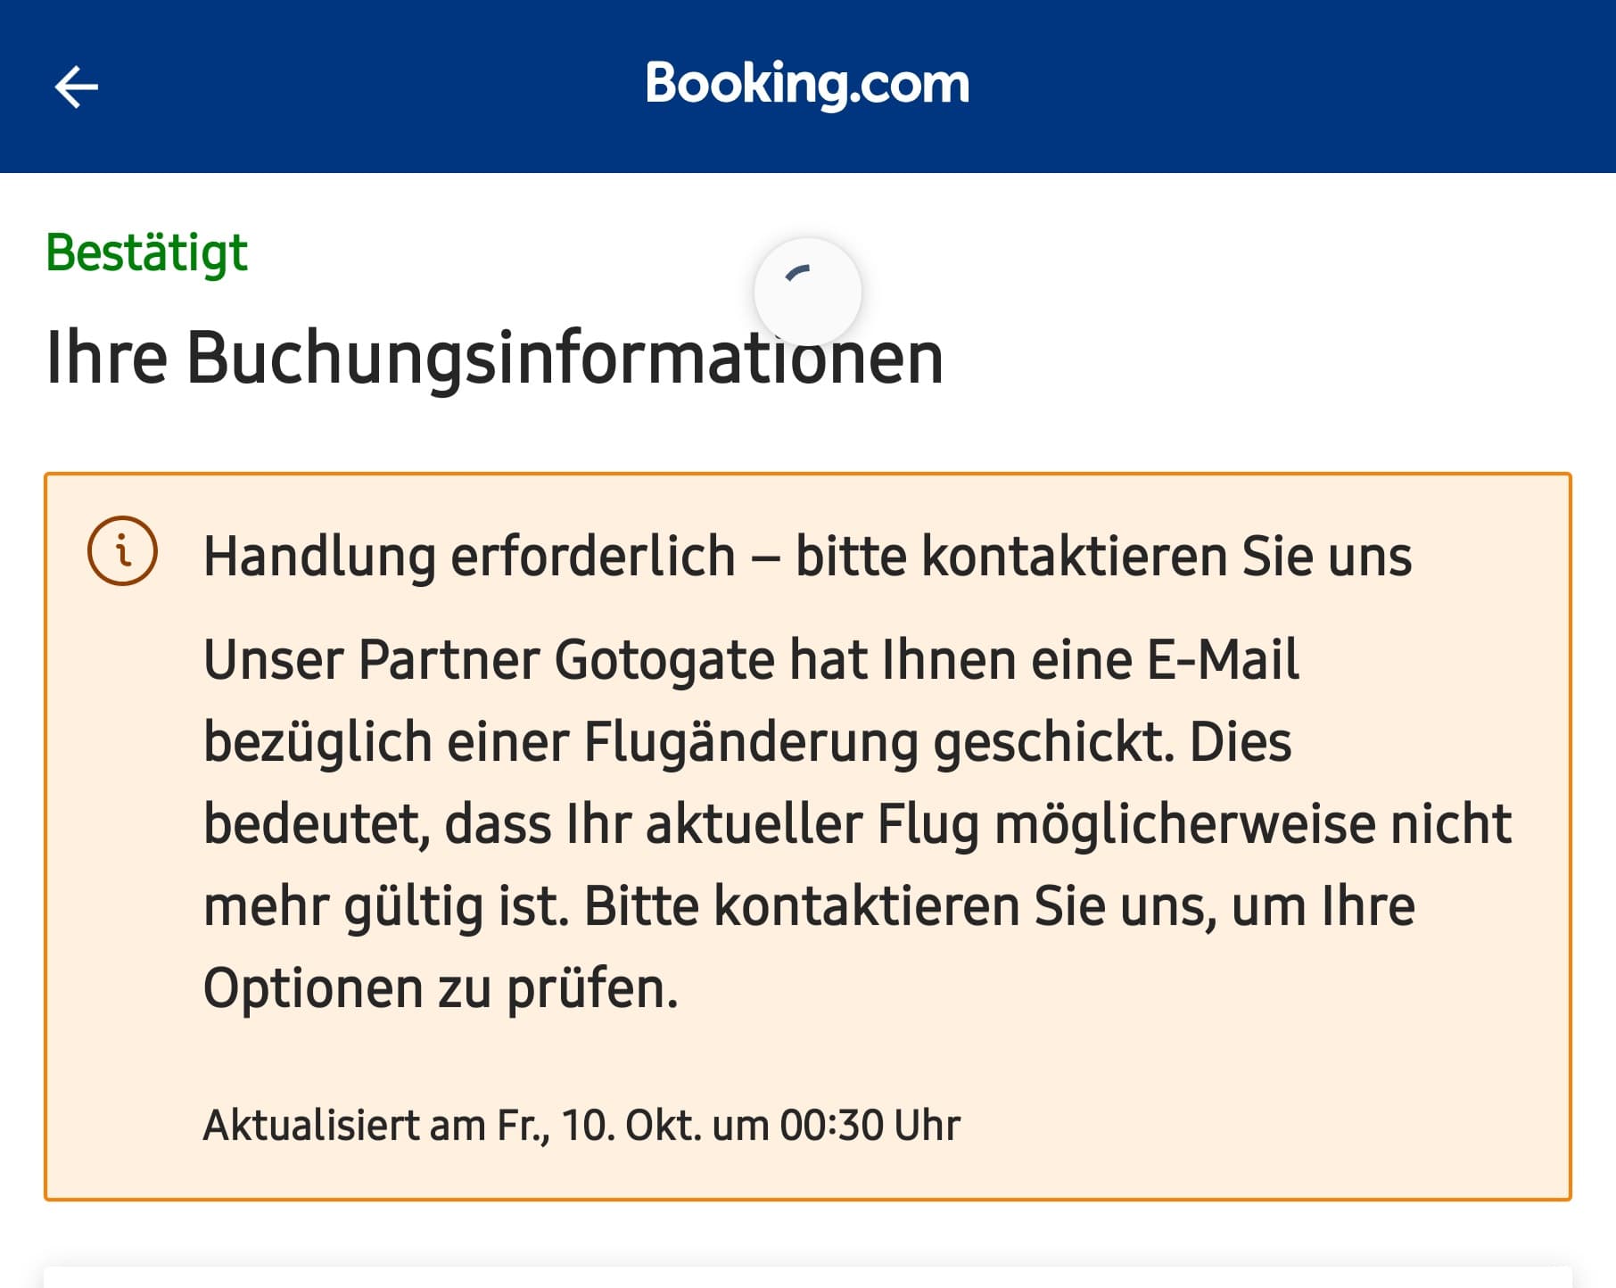Screen dimensions: 1616x1288
Task: Click the word "E-Mail" in the alert body
Action: (1222, 661)
